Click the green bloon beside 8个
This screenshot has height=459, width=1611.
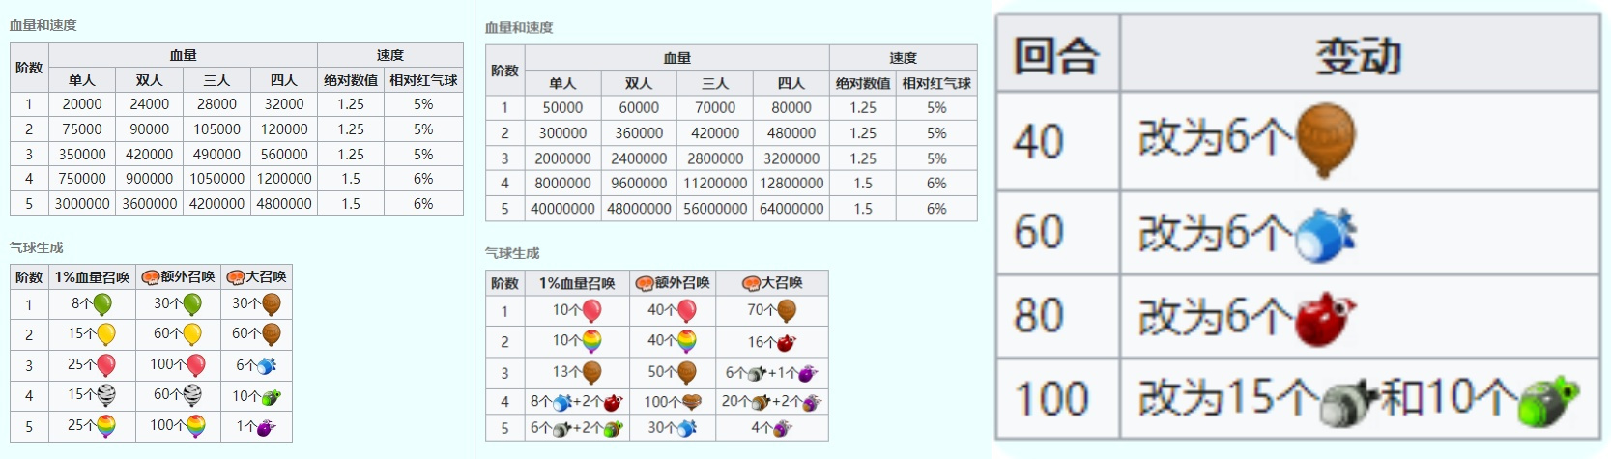101,304
